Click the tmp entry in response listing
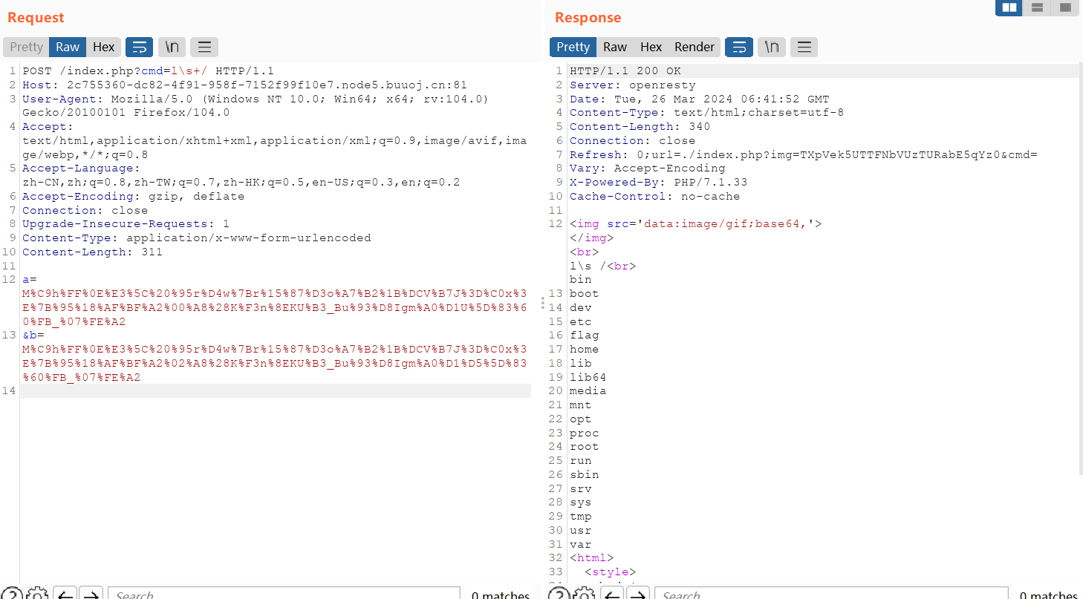1083x599 pixels. [581, 517]
